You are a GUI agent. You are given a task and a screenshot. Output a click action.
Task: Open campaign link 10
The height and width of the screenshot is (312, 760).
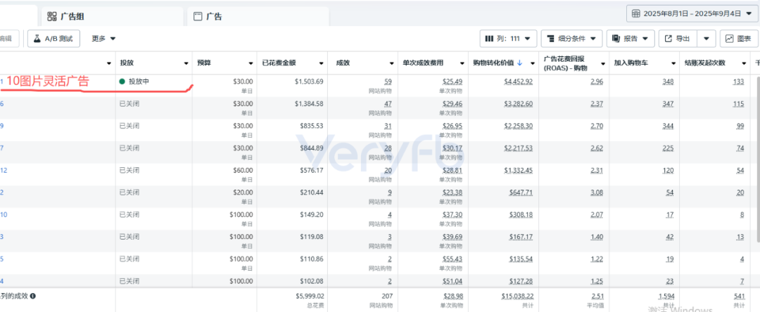[4, 214]
